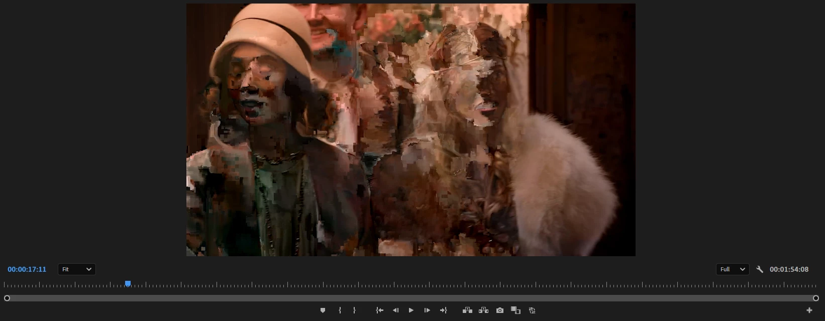Go to In point

tap(380, 310)
